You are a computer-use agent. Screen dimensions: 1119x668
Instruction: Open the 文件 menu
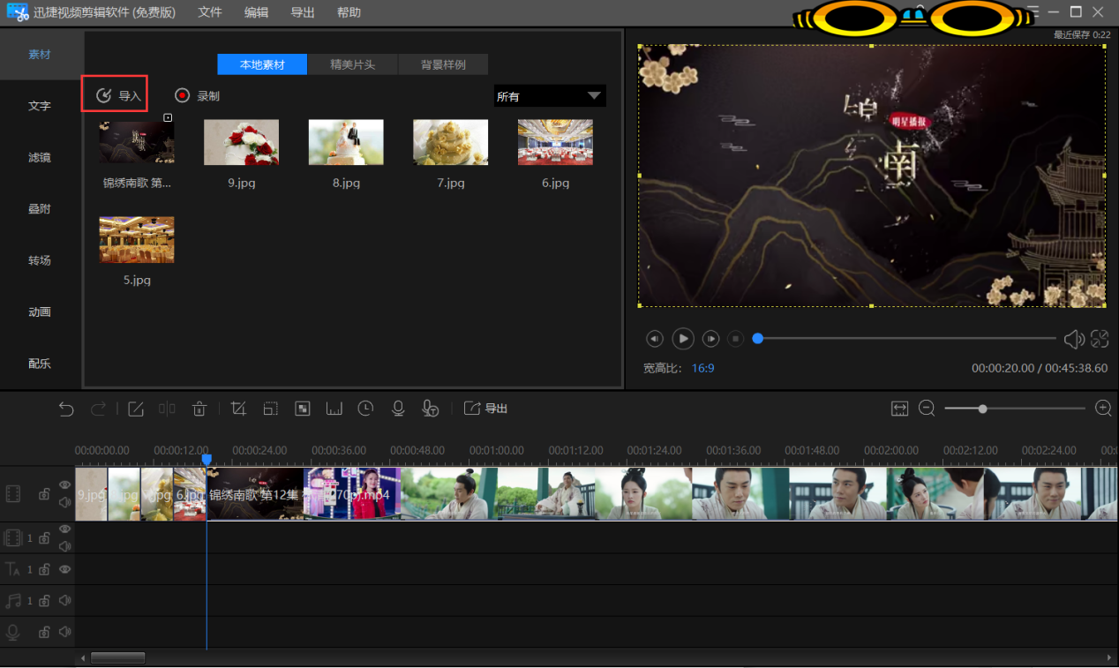click(210, 12)
